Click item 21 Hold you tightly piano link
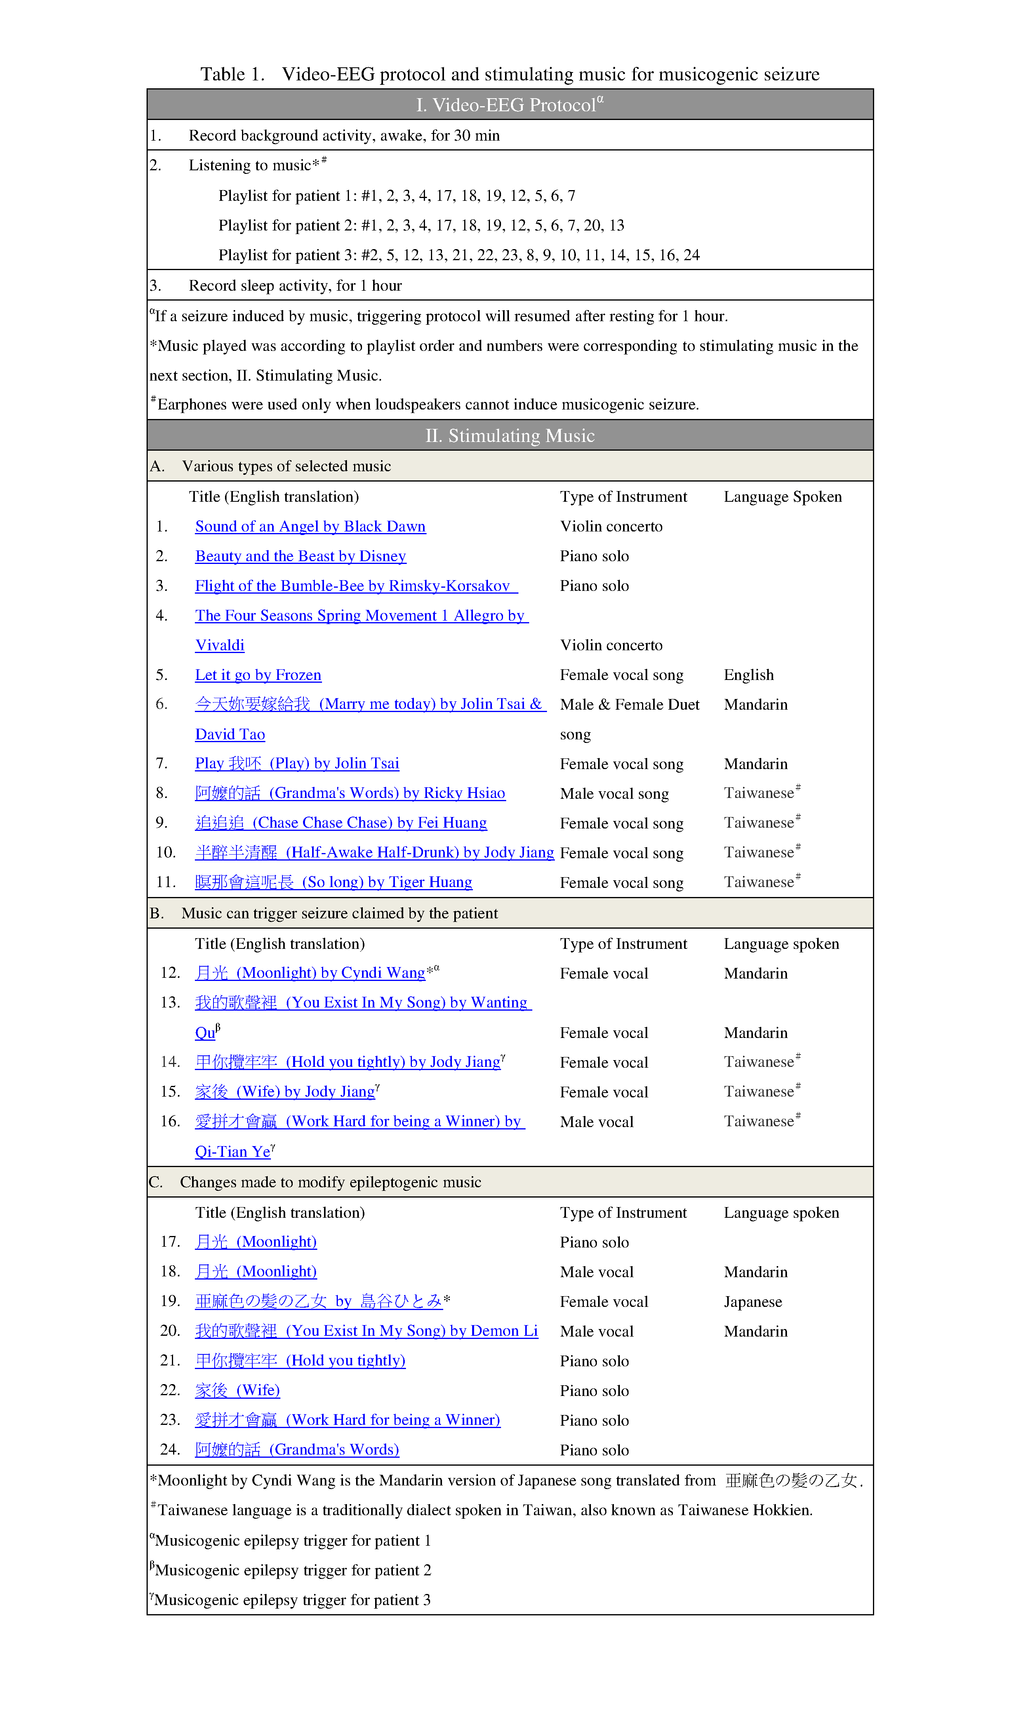Image resolution: width=1010 pixels, height=1731 pixels. pyautogui.click(x=300, y=1360)
